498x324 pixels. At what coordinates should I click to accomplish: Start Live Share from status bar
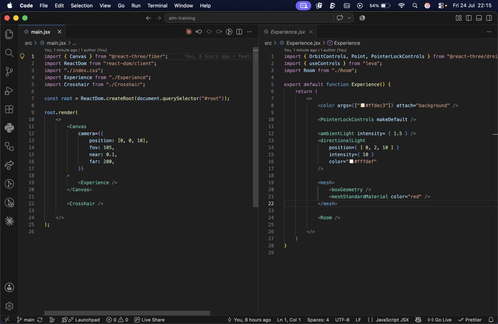point(149,320)
